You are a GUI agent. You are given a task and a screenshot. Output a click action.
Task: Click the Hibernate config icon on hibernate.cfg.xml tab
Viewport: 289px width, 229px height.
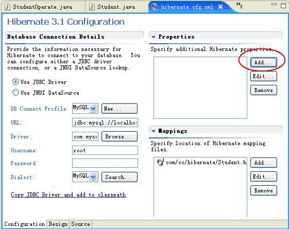coord(155,7)
